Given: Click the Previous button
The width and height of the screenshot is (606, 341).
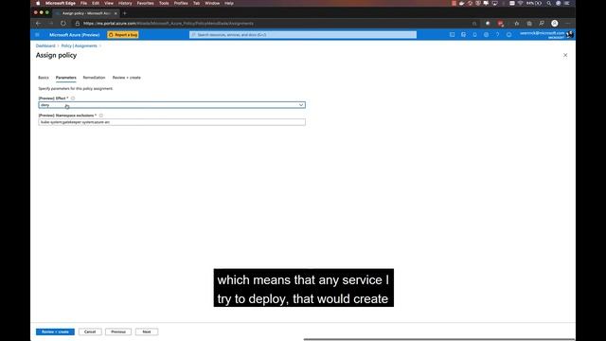Looking at the screenshot, I should pyautogui.click(x=118, y=332).
